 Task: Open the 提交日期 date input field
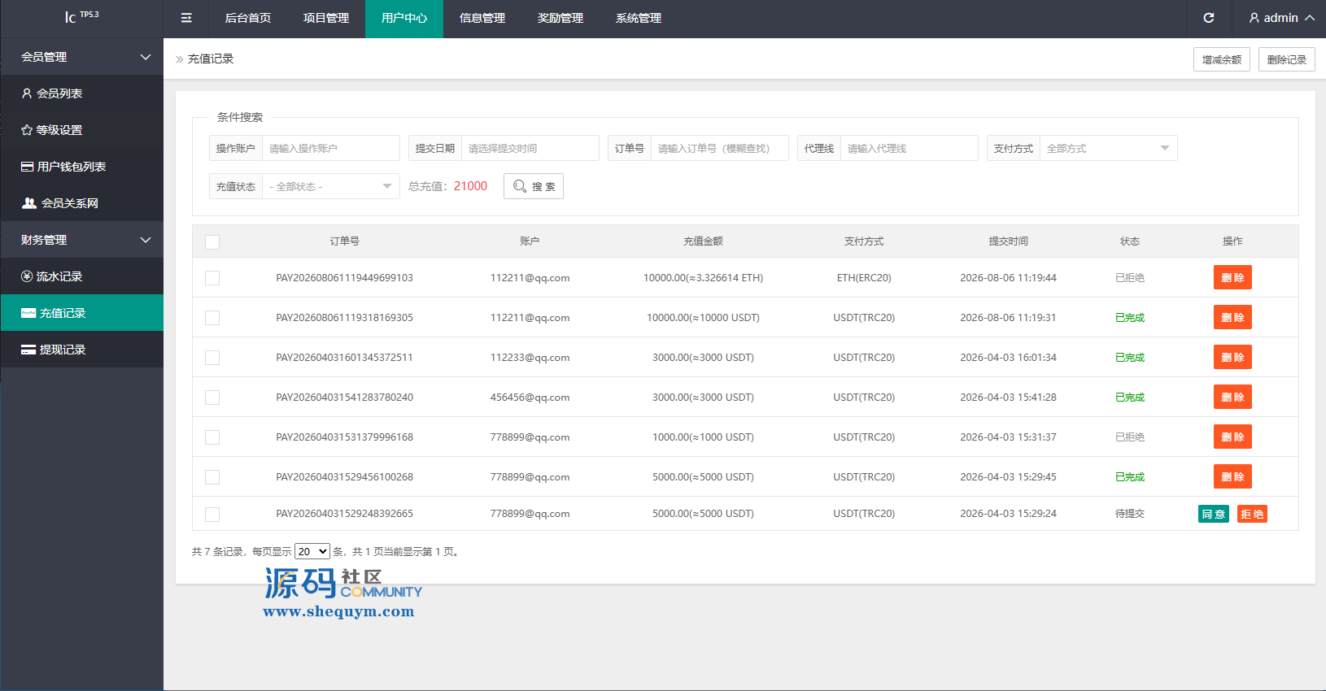pos(530,149)
